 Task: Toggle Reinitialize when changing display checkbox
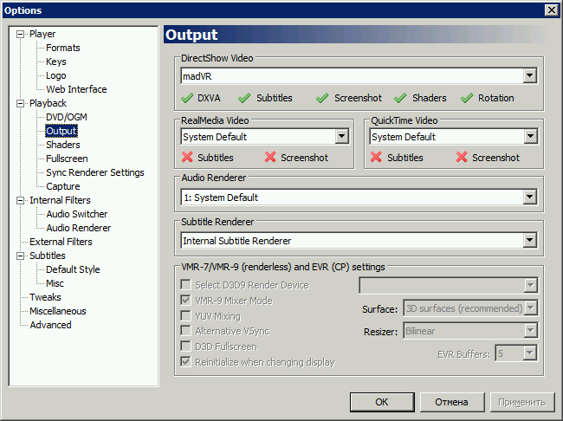tap(185, 362)
